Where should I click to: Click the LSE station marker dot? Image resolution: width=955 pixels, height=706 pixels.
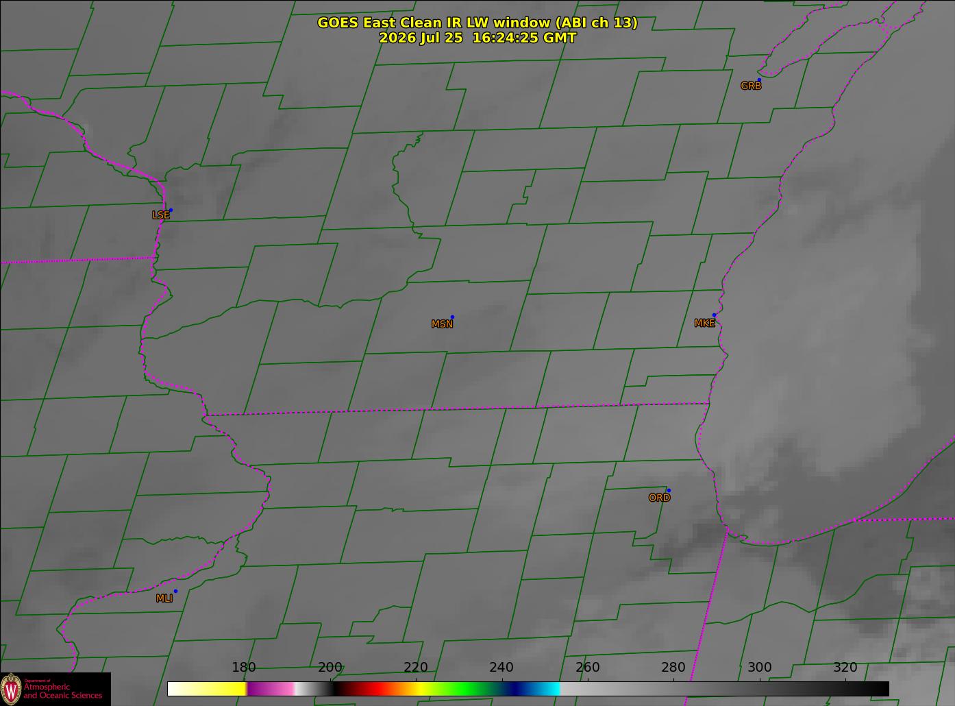[x=171, y=210]
